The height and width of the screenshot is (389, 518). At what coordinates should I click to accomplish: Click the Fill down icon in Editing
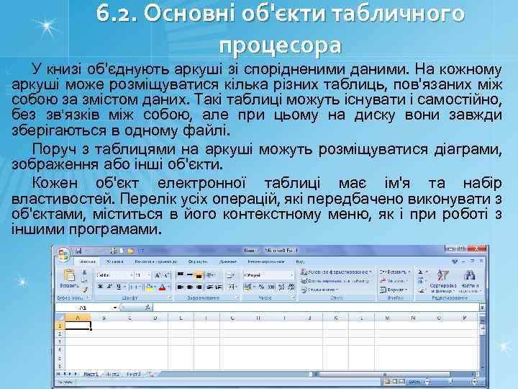[x=420, y=281]
